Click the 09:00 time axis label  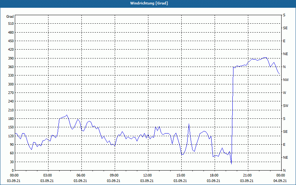pos(115,175)
